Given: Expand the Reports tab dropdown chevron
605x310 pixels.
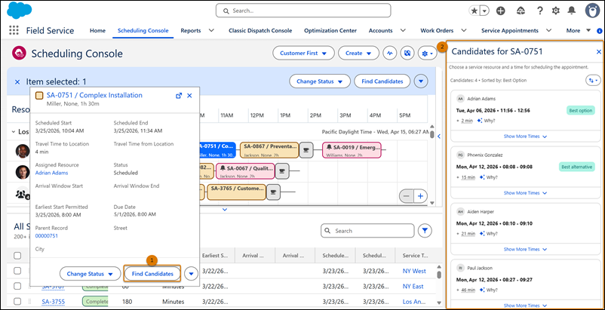Looking at the screenshot, I should pyautogui.click(x=211, y=30).
